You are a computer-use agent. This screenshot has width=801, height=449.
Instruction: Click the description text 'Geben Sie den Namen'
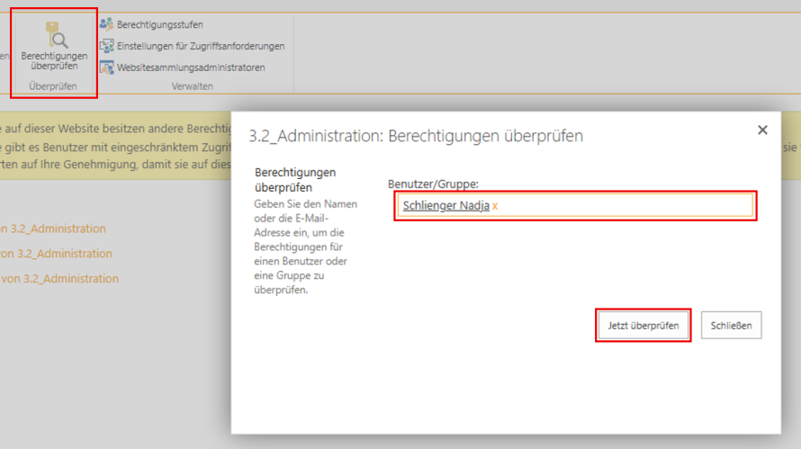(305, 204)
